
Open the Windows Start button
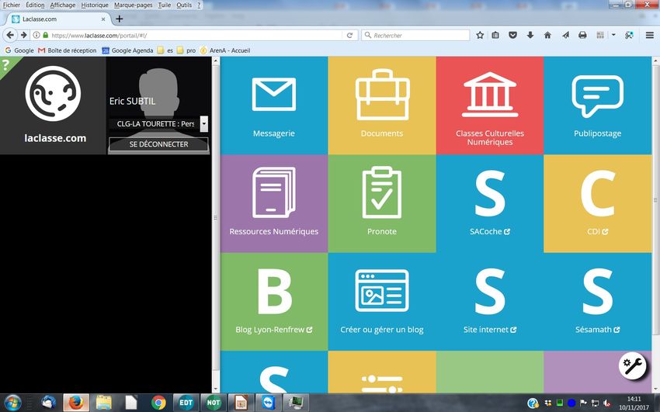click(12, 403)
